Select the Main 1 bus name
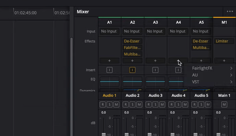This screenshot has height=136, width=236. point(224,95)
